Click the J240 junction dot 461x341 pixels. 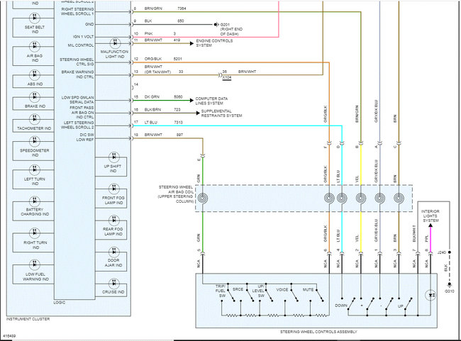[450, 252]
